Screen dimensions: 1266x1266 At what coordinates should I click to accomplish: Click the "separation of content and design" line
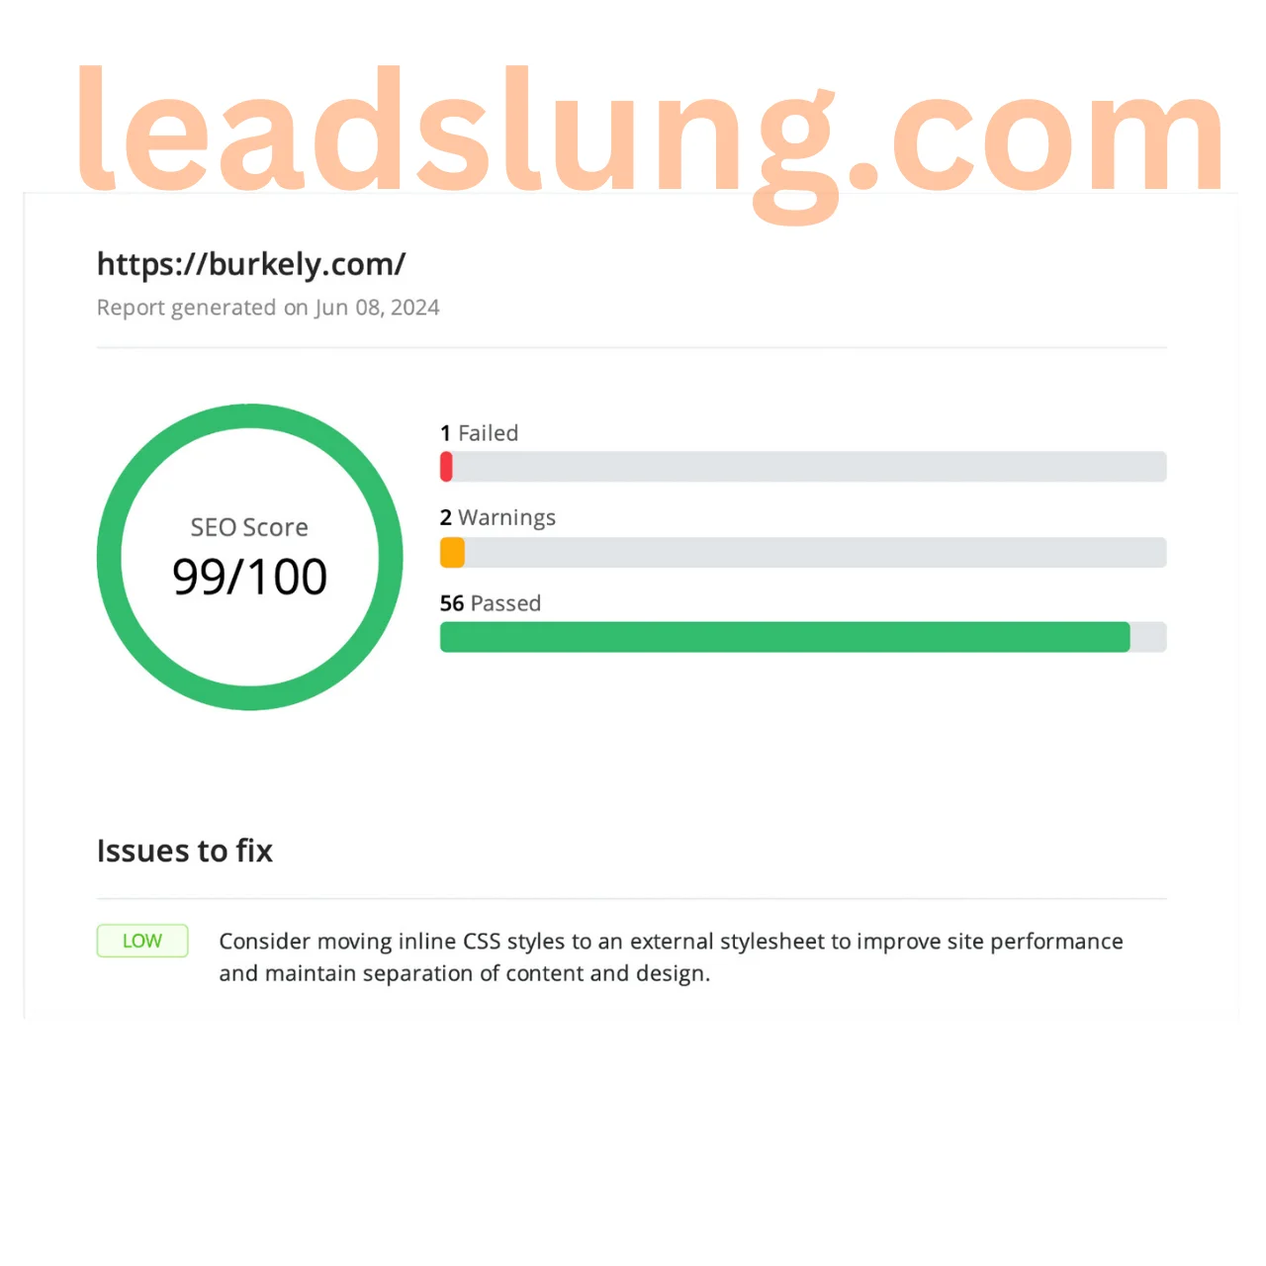[x=465, y=974]
